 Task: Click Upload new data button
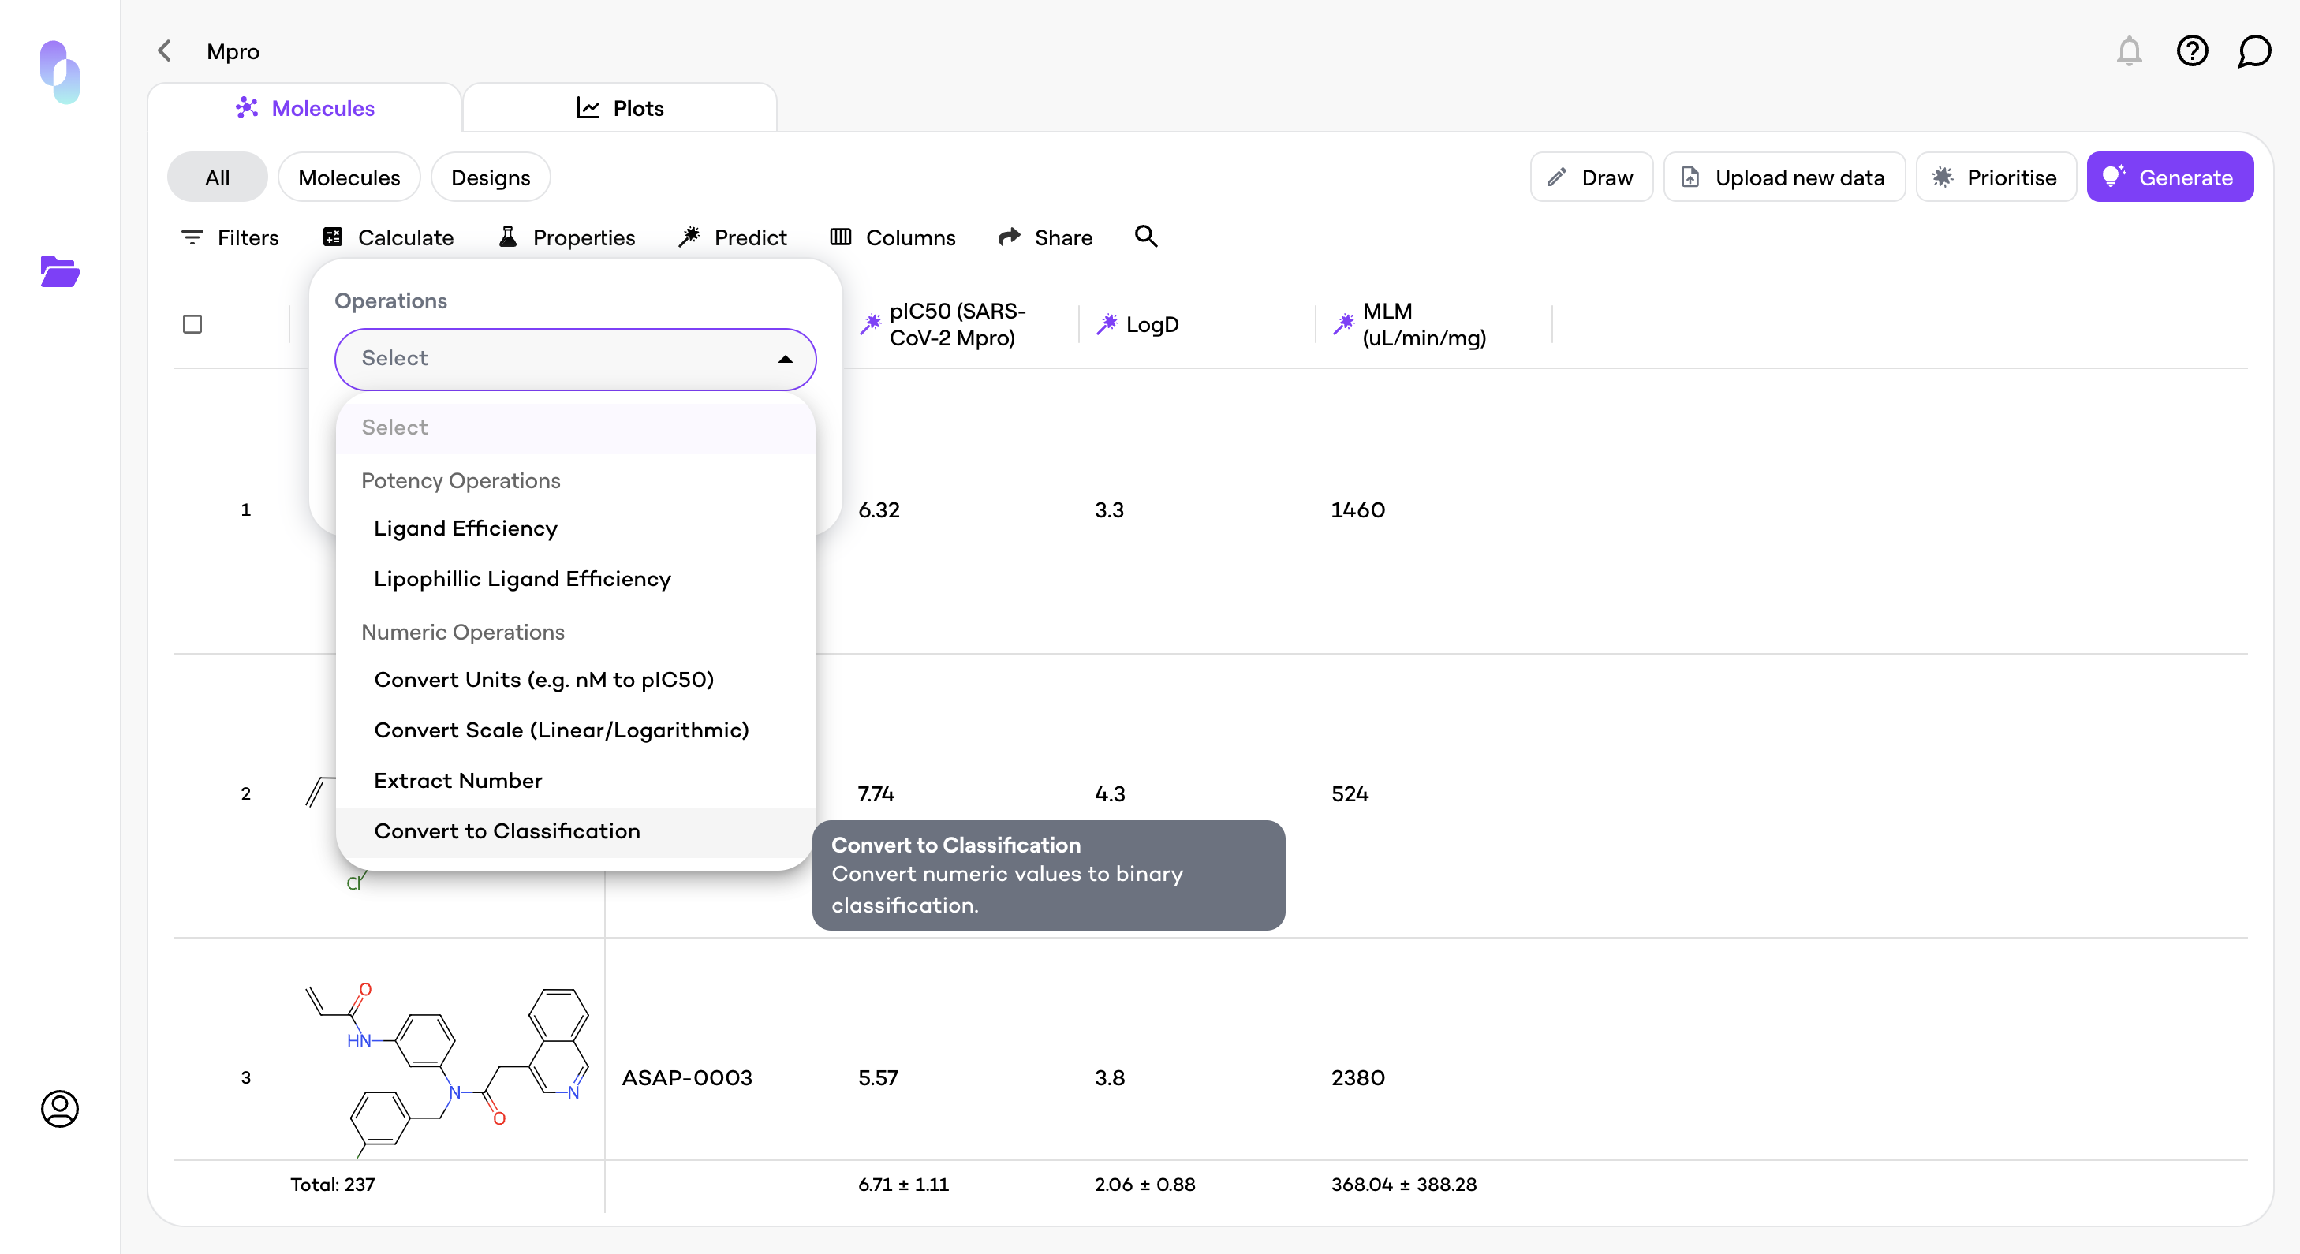(1784, 177)
